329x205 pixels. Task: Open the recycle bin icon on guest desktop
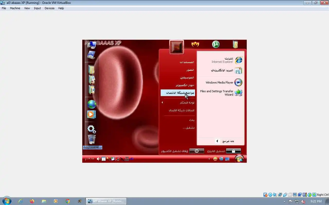pos(92,139)
